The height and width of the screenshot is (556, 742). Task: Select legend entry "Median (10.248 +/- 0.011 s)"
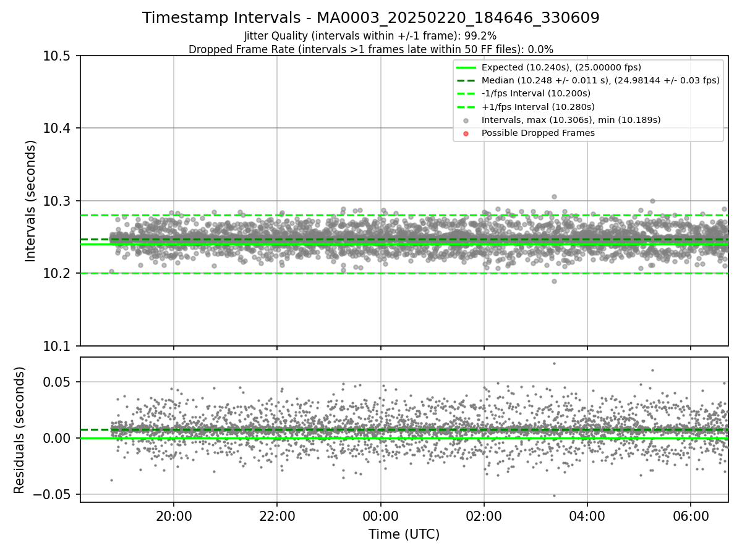(x=600, y=80)
